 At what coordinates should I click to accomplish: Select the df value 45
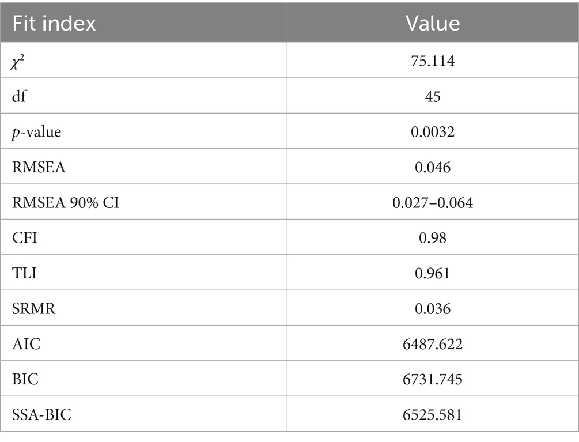click(x=433, y=96)
